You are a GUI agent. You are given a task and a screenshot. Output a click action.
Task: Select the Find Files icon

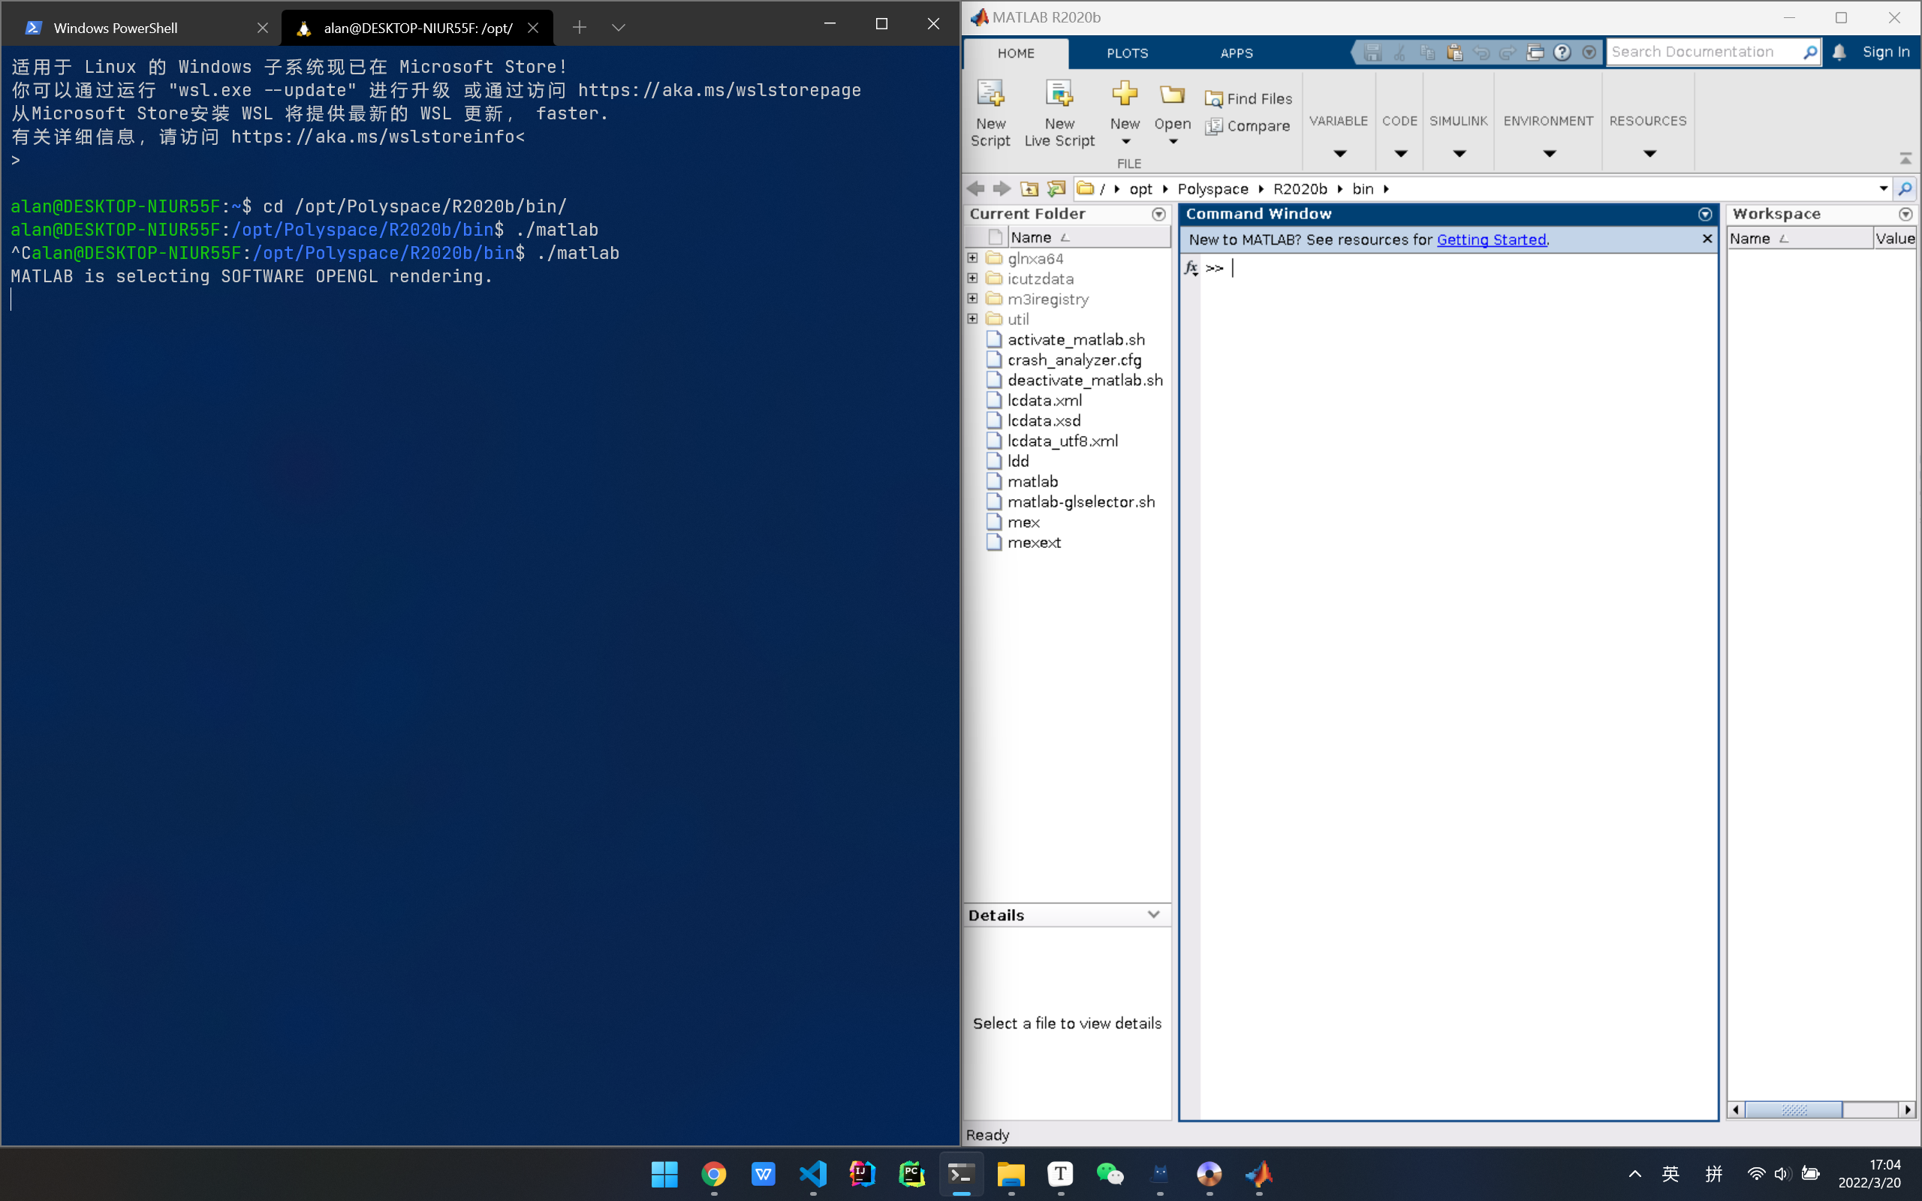click(x=1213, y=97)
